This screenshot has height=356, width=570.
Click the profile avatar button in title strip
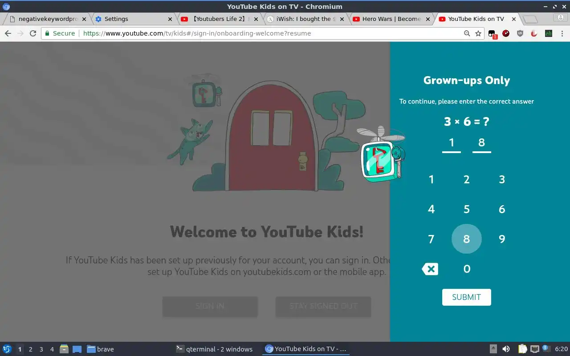click(x=561, y=17)
